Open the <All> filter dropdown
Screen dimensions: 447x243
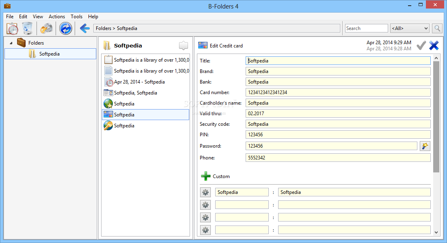(410, 28)
